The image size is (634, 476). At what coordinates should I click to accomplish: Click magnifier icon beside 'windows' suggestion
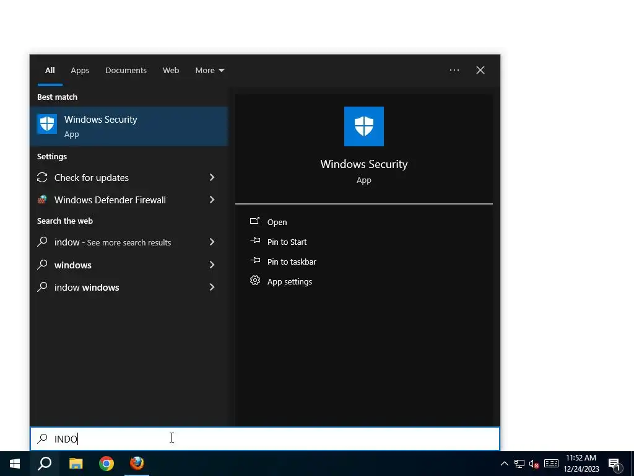(x=42, y=265)
